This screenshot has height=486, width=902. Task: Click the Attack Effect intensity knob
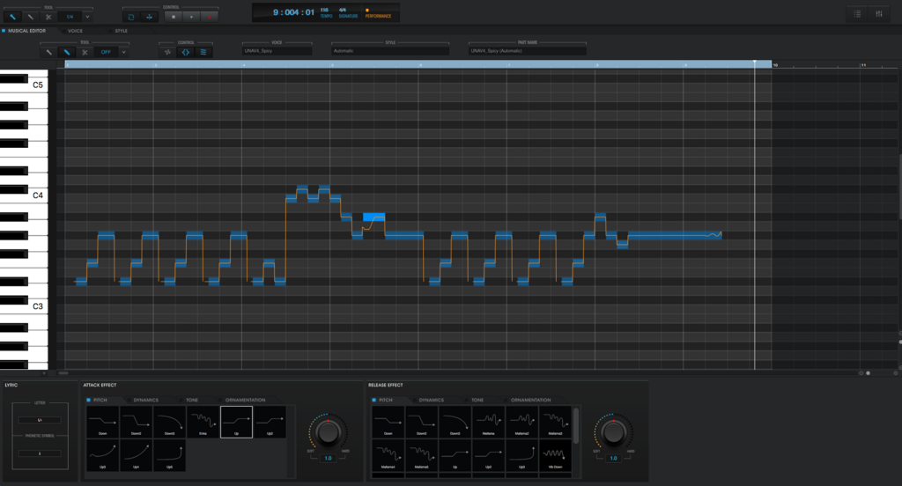[328, 432]
